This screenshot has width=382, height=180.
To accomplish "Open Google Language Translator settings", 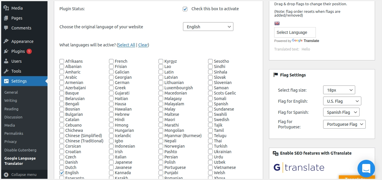I will coord(20,161).
